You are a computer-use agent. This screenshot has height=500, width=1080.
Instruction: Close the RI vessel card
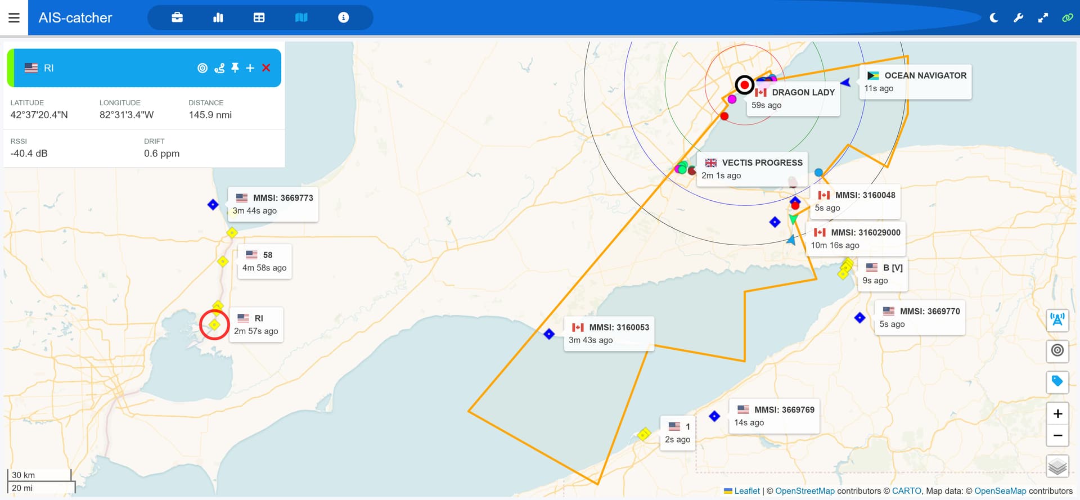click(x=266, y=68)
